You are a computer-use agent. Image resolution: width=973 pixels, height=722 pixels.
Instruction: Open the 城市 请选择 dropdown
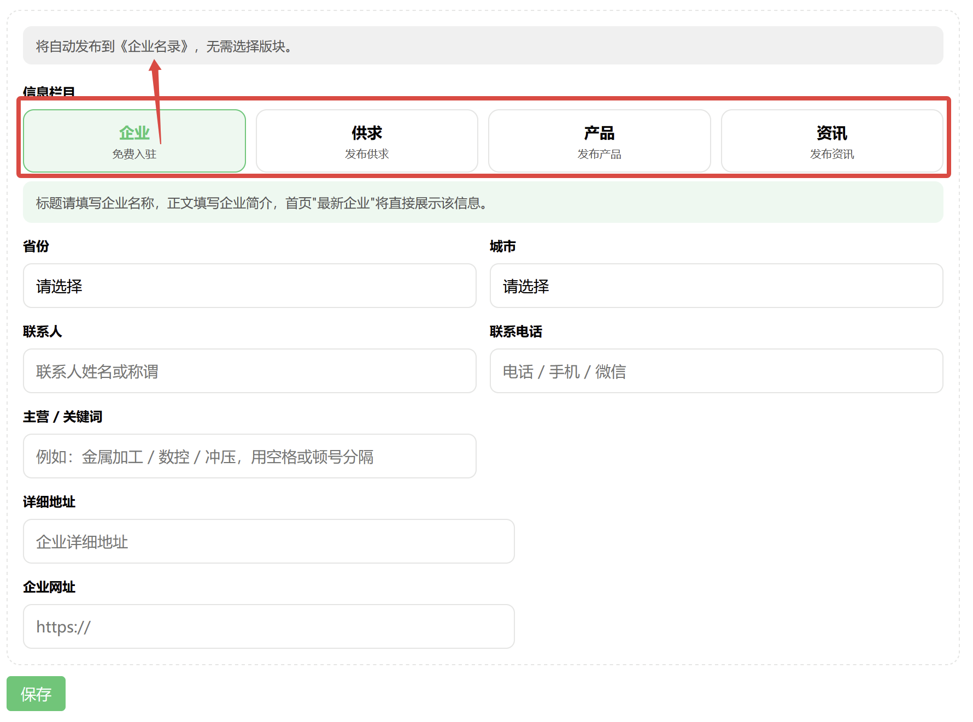click(x=717, y=286)
